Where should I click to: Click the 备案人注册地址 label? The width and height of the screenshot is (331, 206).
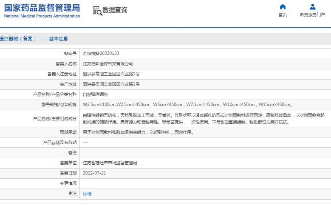pyautogui.click(x=62, y=74)
